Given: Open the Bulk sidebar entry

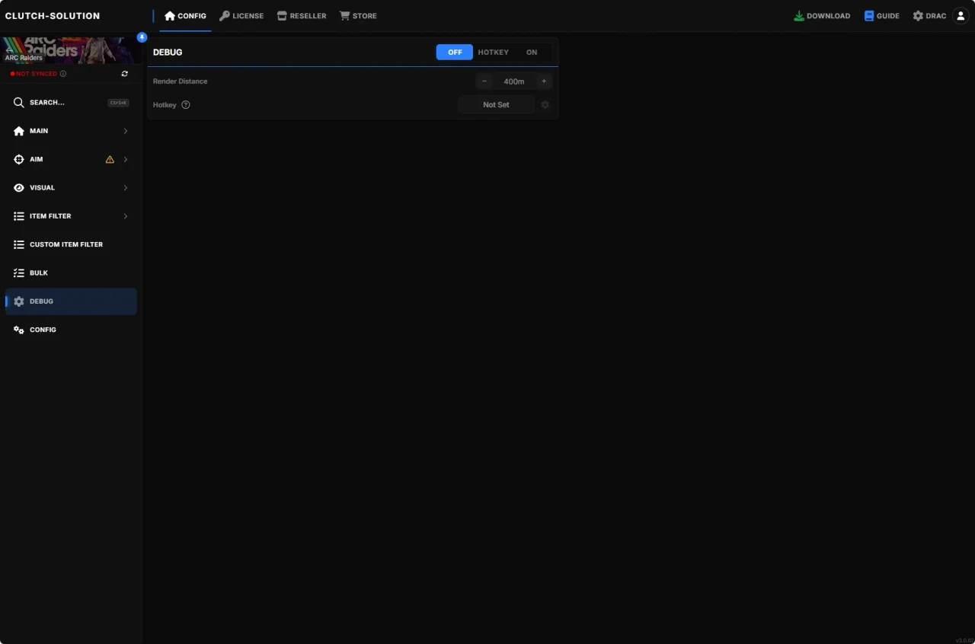Looking at the screenshot, I should click(x=71, y=273).
